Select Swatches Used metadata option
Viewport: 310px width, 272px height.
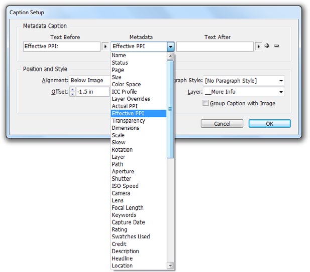point(139,236)
